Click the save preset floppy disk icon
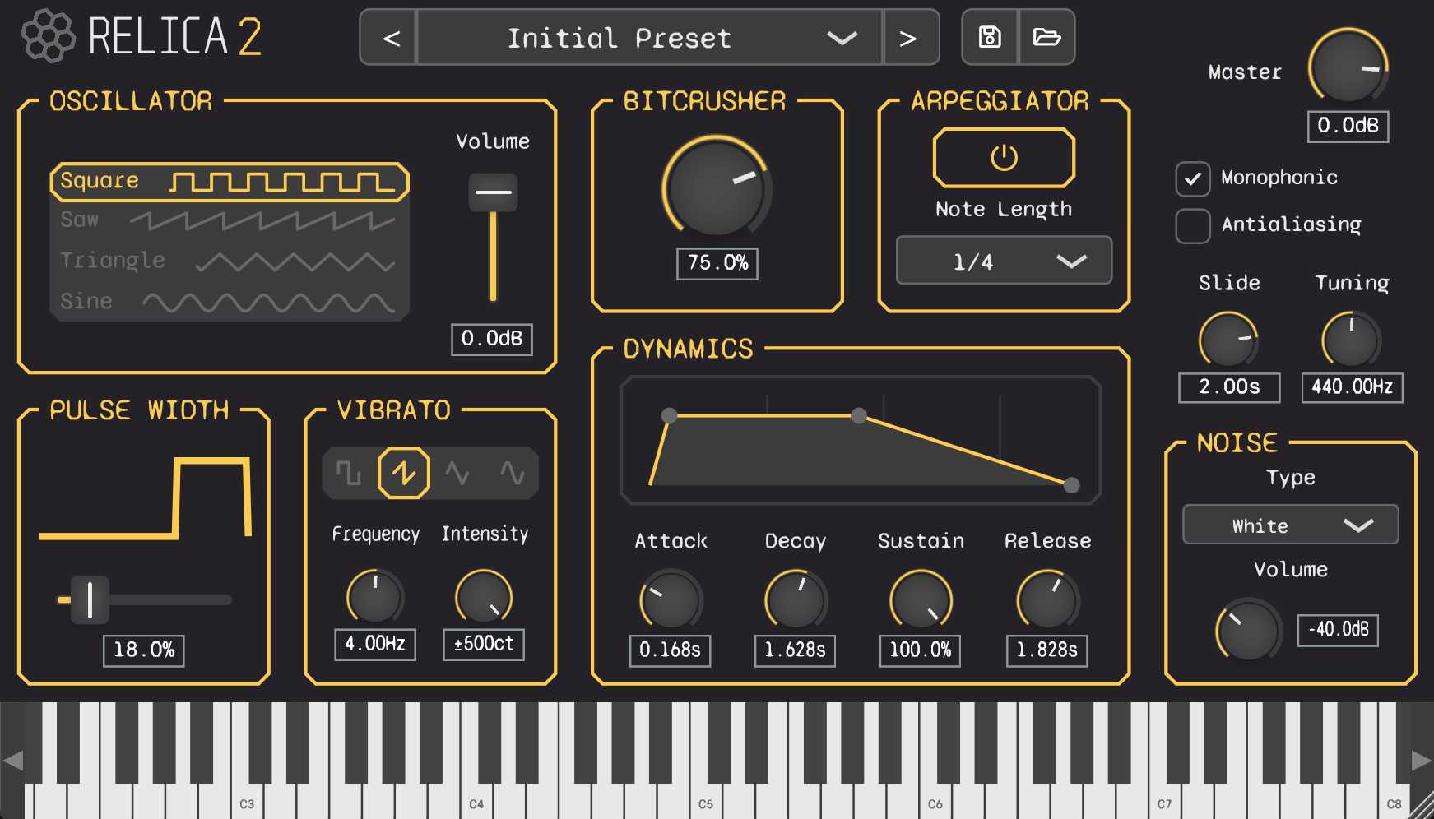 click(990, 37)
